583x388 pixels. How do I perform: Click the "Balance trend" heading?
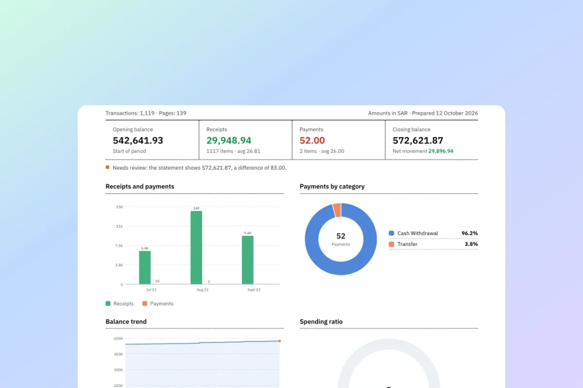(x=126, y=322)
